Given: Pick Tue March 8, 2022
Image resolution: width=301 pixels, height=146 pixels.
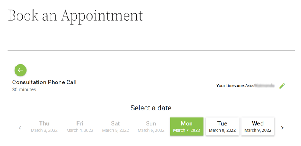Looking at the screenshot, I should (x=222, y=127).
